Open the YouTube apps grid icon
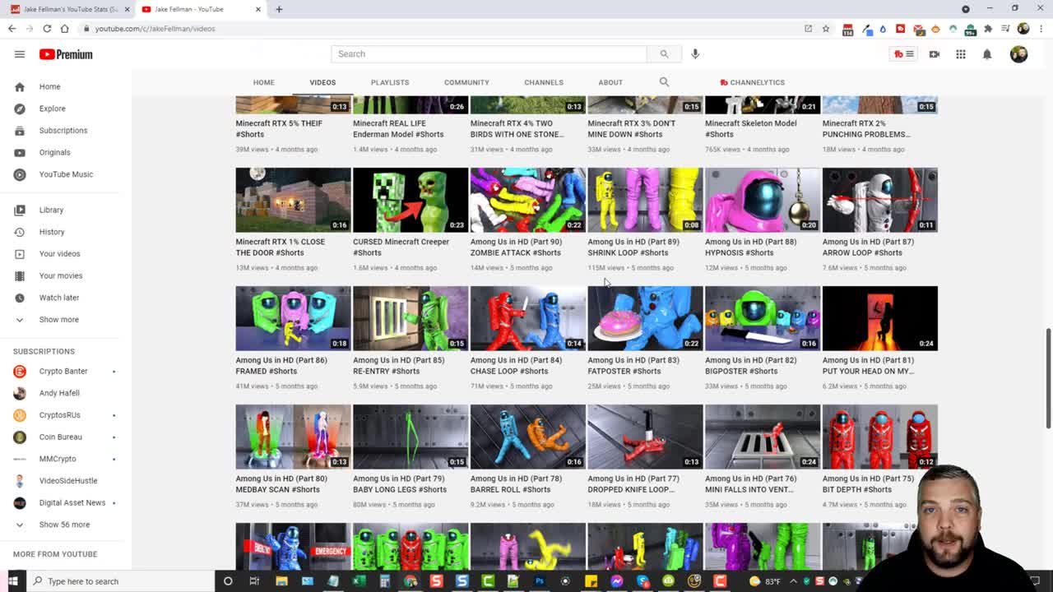 (x=961, y=54)
